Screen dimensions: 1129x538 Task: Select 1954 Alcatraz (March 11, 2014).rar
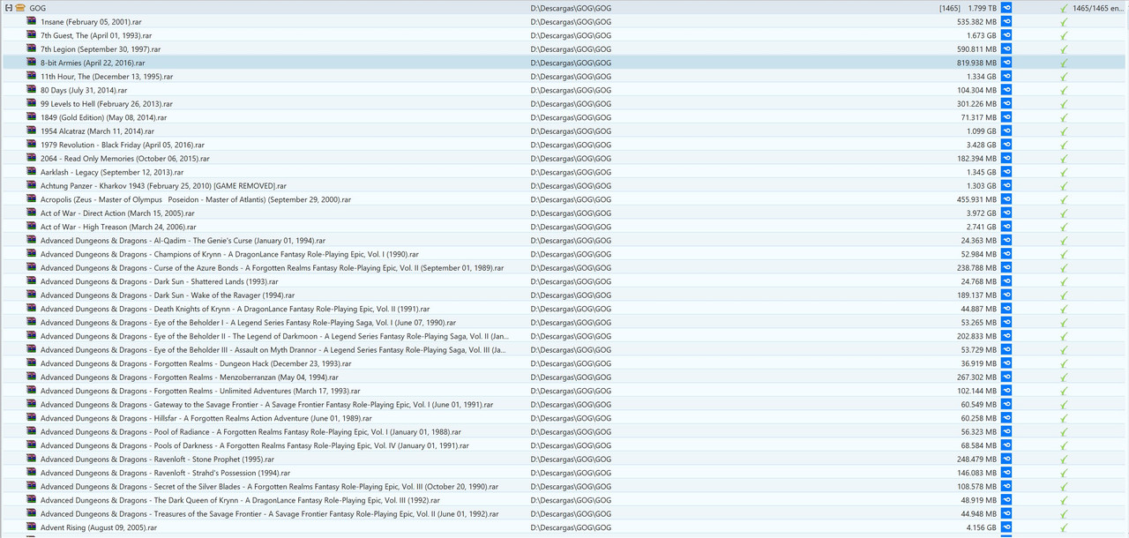(x=97, y=131)
